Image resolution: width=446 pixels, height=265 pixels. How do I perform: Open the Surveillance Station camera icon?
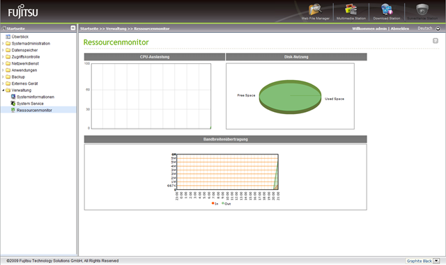pyautogui.click(x=422, y=9)
